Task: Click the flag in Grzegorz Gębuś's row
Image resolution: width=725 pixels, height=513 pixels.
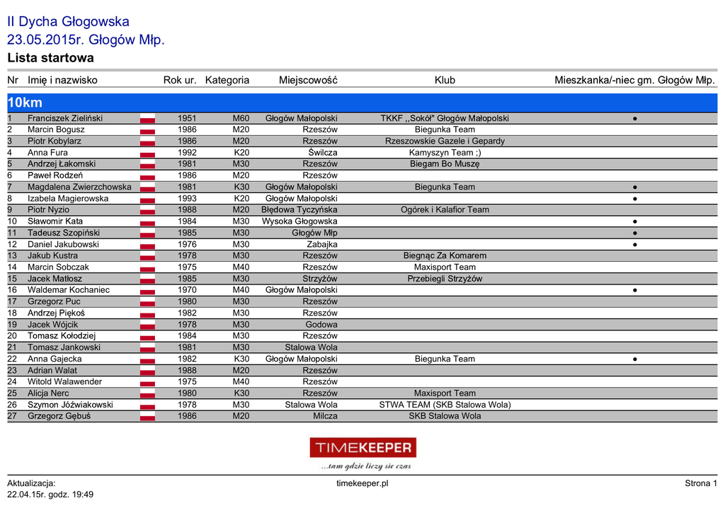Action: click(x=147, y=416)
